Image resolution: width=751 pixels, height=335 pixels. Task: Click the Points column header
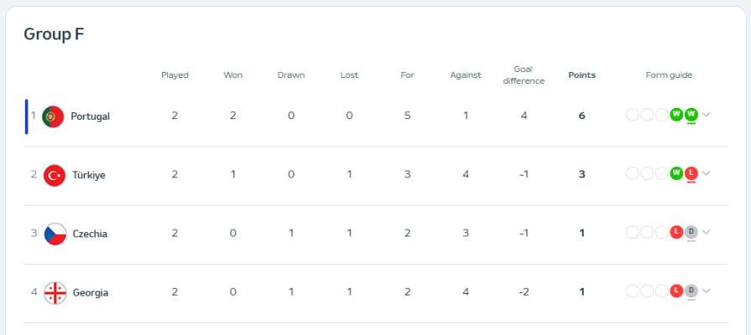582,75
